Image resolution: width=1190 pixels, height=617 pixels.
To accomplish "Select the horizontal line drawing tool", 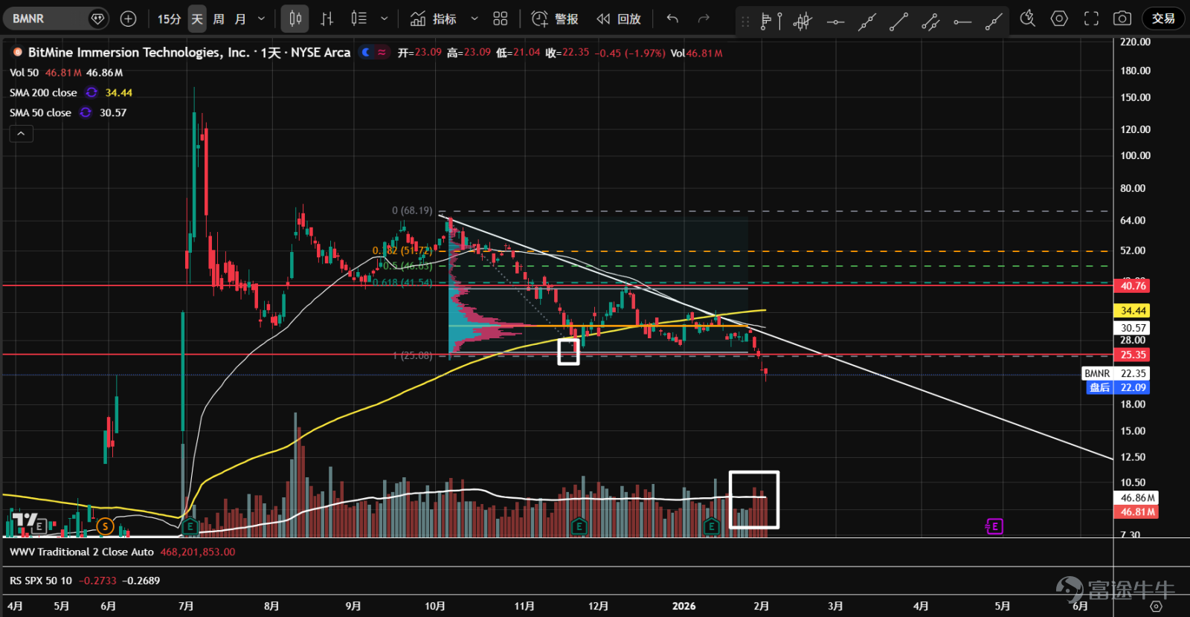I will click(x=835, y=21).
